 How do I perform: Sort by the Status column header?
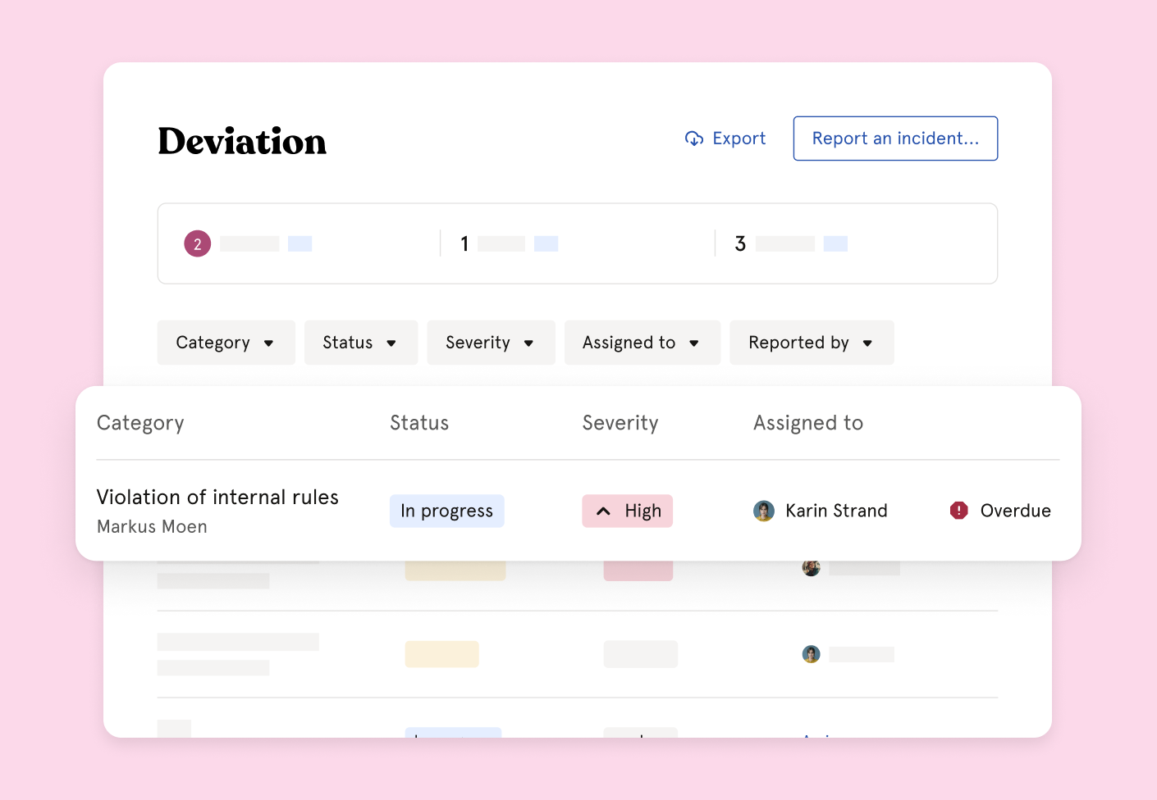pyautogui.click(x=419, y=423)
